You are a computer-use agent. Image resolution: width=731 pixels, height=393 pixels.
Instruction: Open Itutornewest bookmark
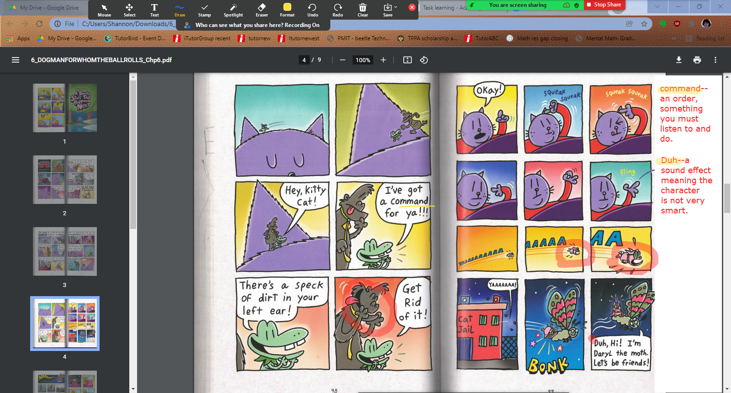click(x=298, y=38)
